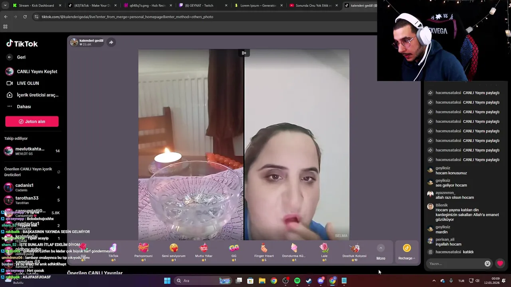The height and width of the screenshot is (287, 511).
Task: Go back using the Geri arrow
Action: 10,57
